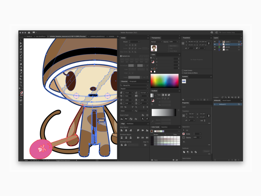Select the Direct Selection tool

coord(21,43)
